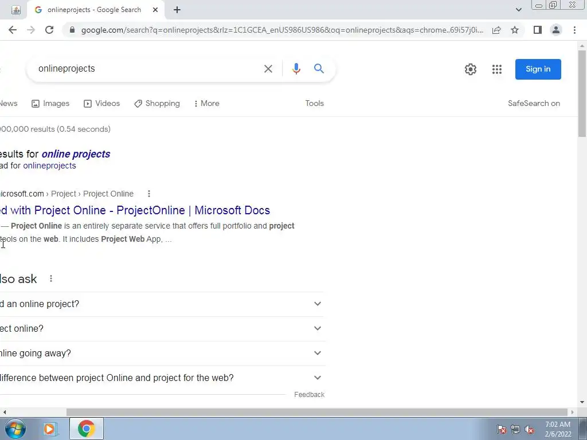Viewport: 587px width, 440px height.
Task: Click the vertical scrollbar thumb
Action: [x=582, y=93]
